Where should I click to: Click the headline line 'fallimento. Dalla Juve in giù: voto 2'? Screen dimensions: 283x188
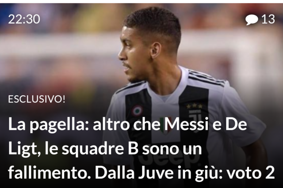coord(141,172)
